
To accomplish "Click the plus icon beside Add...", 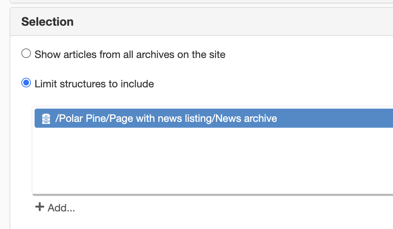I will click(40, 207).
